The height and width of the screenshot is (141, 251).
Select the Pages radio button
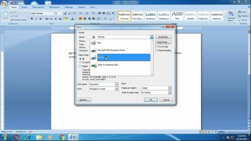[x=80, y=66]
